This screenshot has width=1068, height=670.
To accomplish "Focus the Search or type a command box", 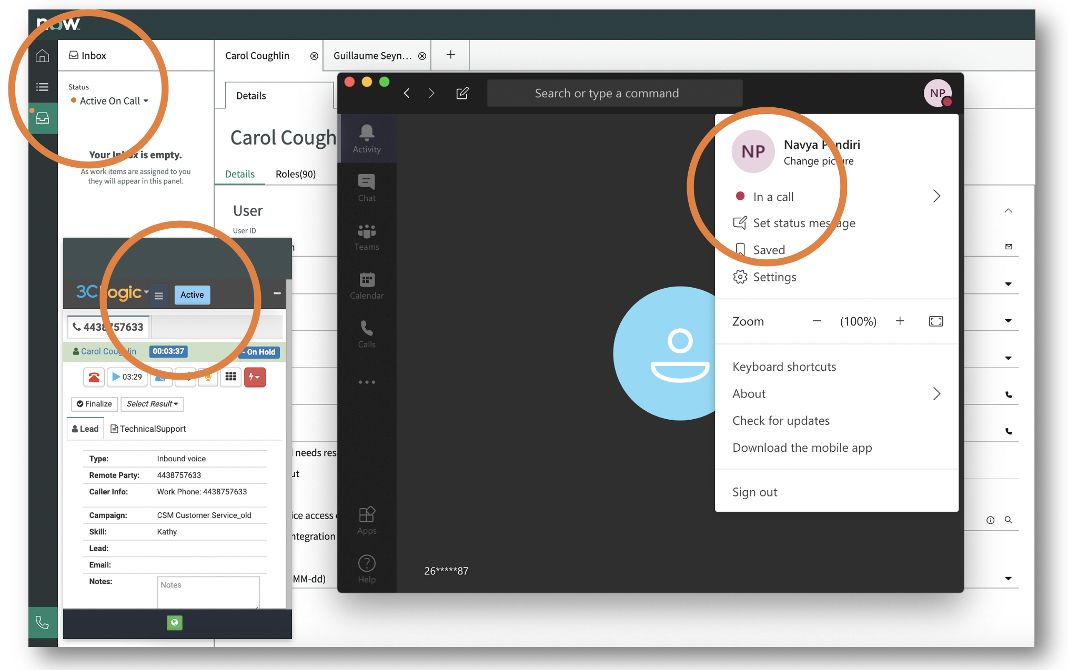I will point(615,93).
